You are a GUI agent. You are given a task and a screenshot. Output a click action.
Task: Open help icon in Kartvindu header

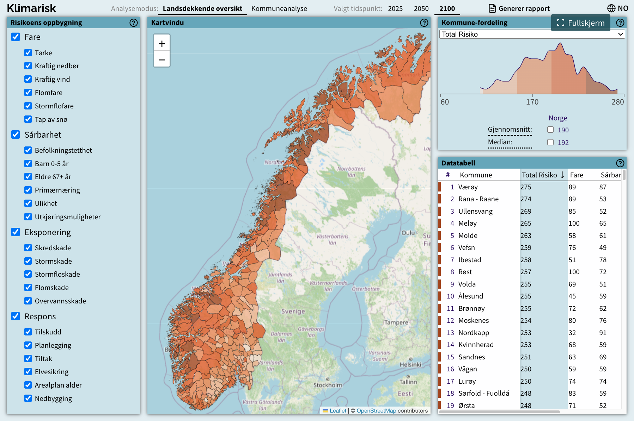(x=424, y=23)
